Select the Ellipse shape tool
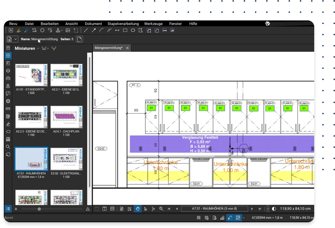Image resolution: width=335 pixels, height=228 pixels. (133, 30)
